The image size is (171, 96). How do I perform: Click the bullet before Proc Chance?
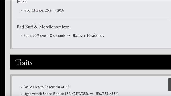point(21,11)
